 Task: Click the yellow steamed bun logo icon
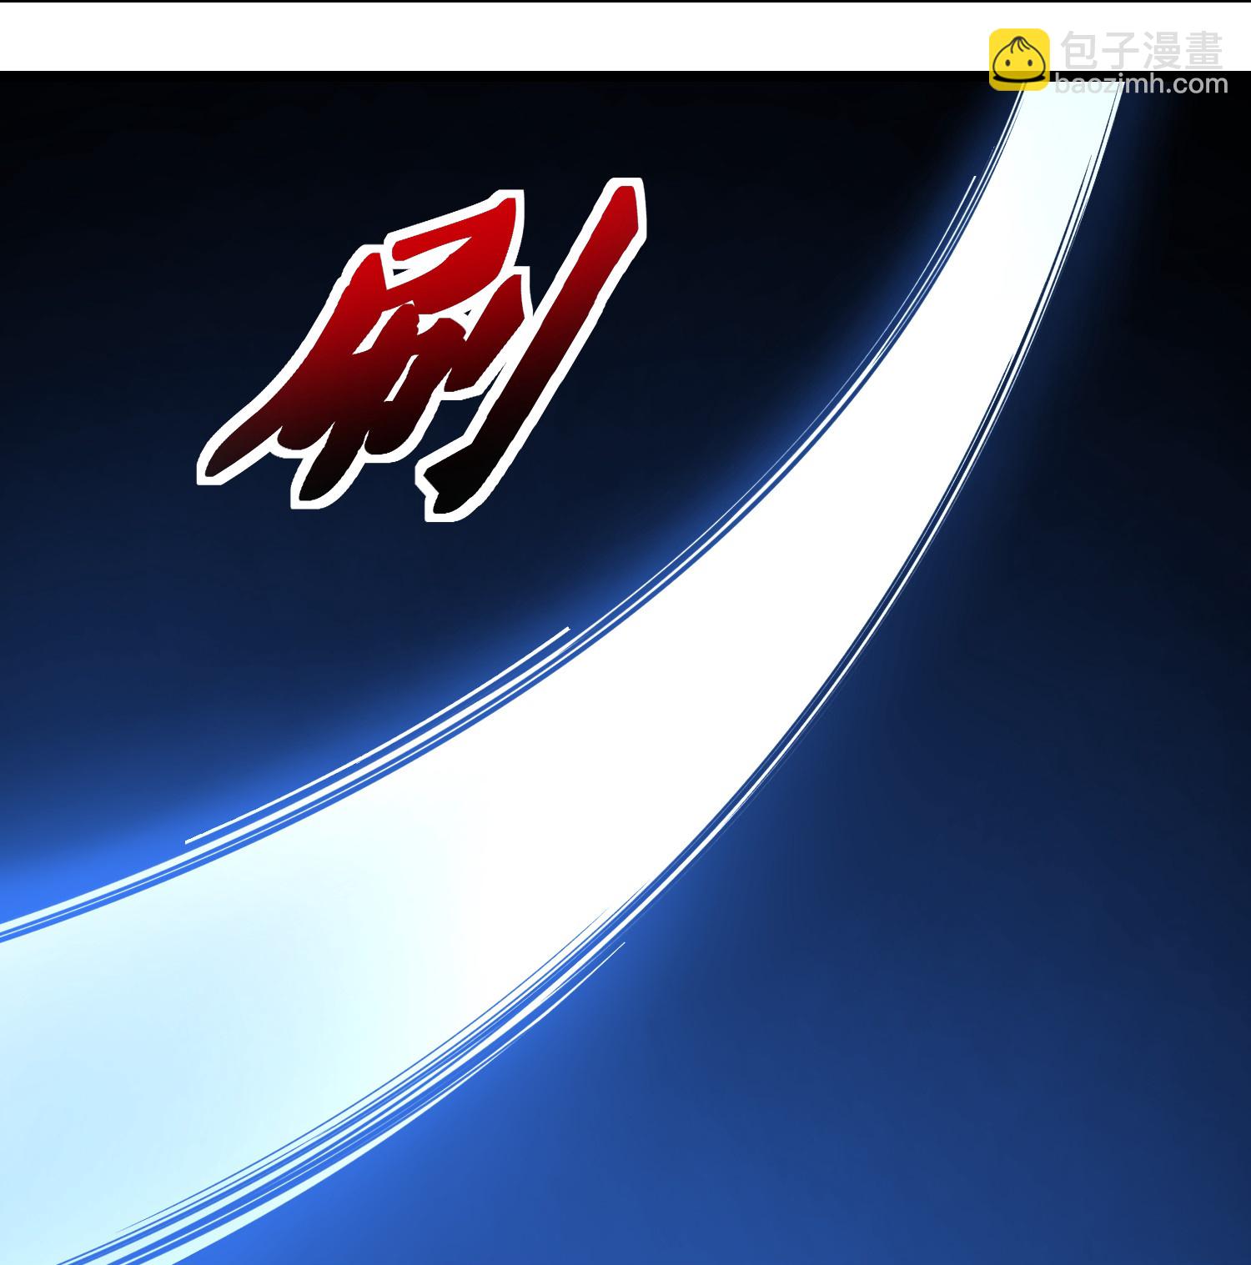1019,58
